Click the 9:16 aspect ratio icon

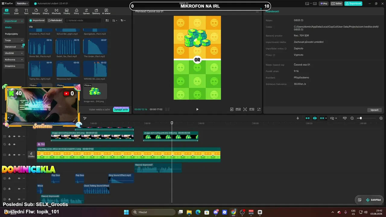(x=252, y=109)
